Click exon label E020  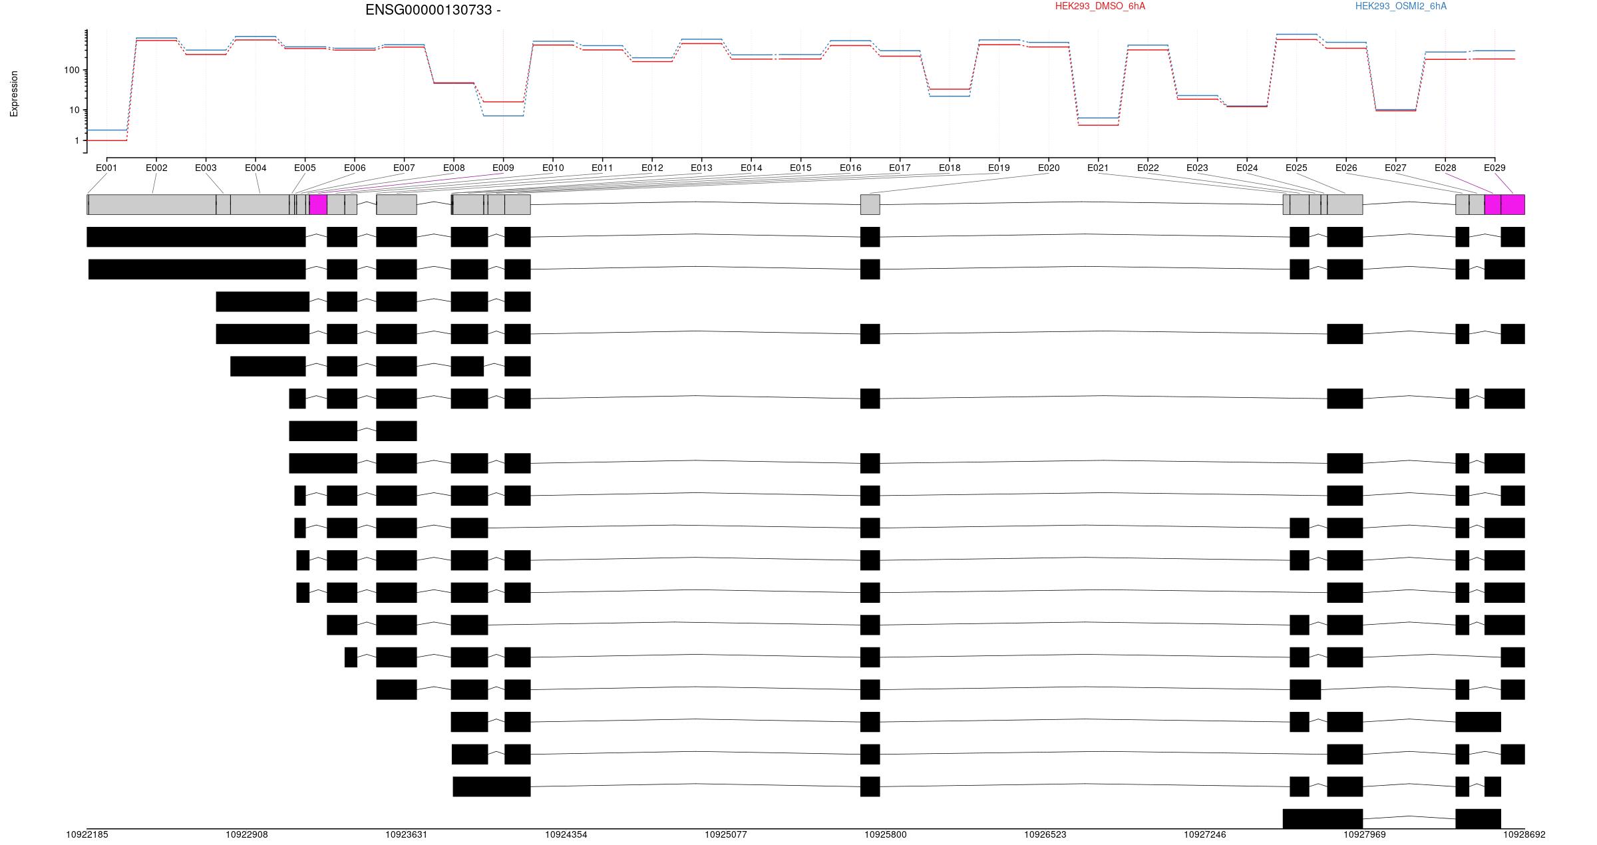(1049, 168)
